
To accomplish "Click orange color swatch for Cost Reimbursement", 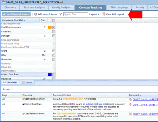I will (50, 27).
